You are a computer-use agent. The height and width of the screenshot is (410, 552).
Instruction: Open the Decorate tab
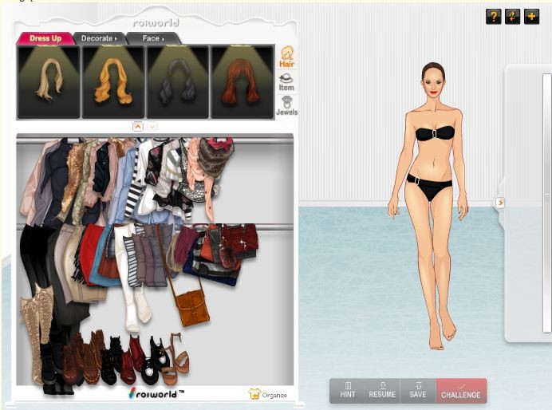pos(99,38)
